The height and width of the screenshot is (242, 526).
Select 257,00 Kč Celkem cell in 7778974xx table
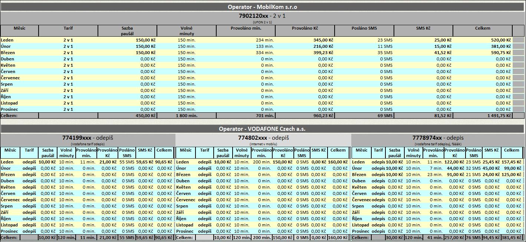coord(455,238)
